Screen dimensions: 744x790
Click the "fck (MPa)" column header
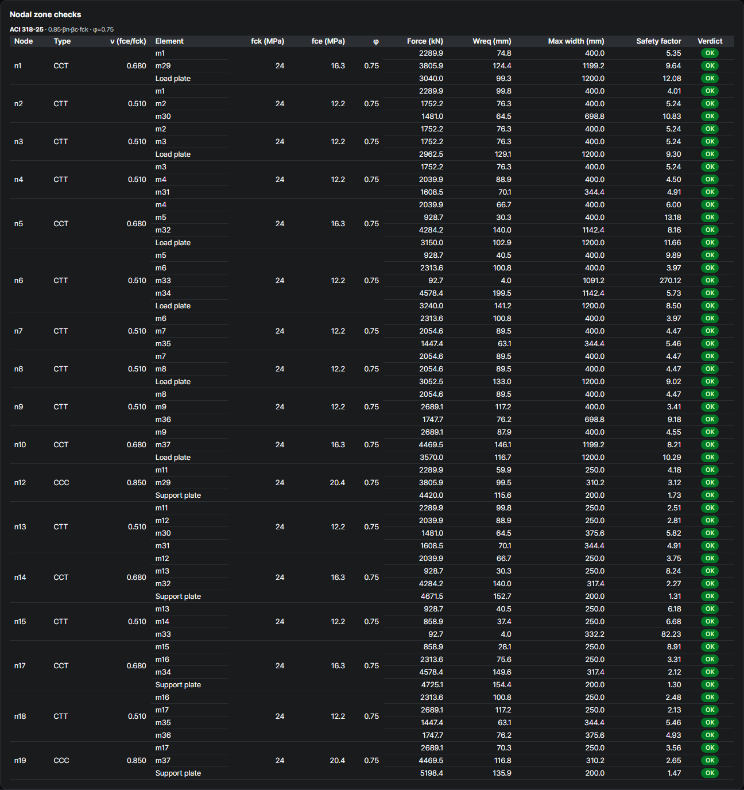268,41
